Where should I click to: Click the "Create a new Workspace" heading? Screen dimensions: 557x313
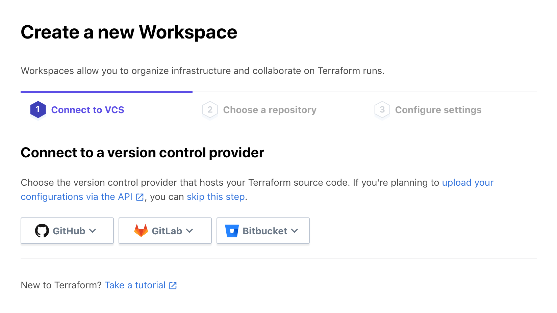click(129, 32)
